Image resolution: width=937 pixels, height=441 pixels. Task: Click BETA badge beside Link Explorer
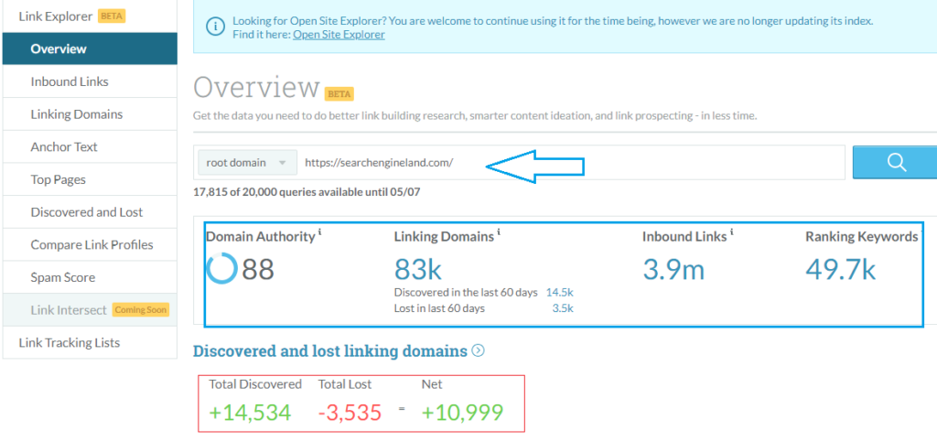(112, 16)
